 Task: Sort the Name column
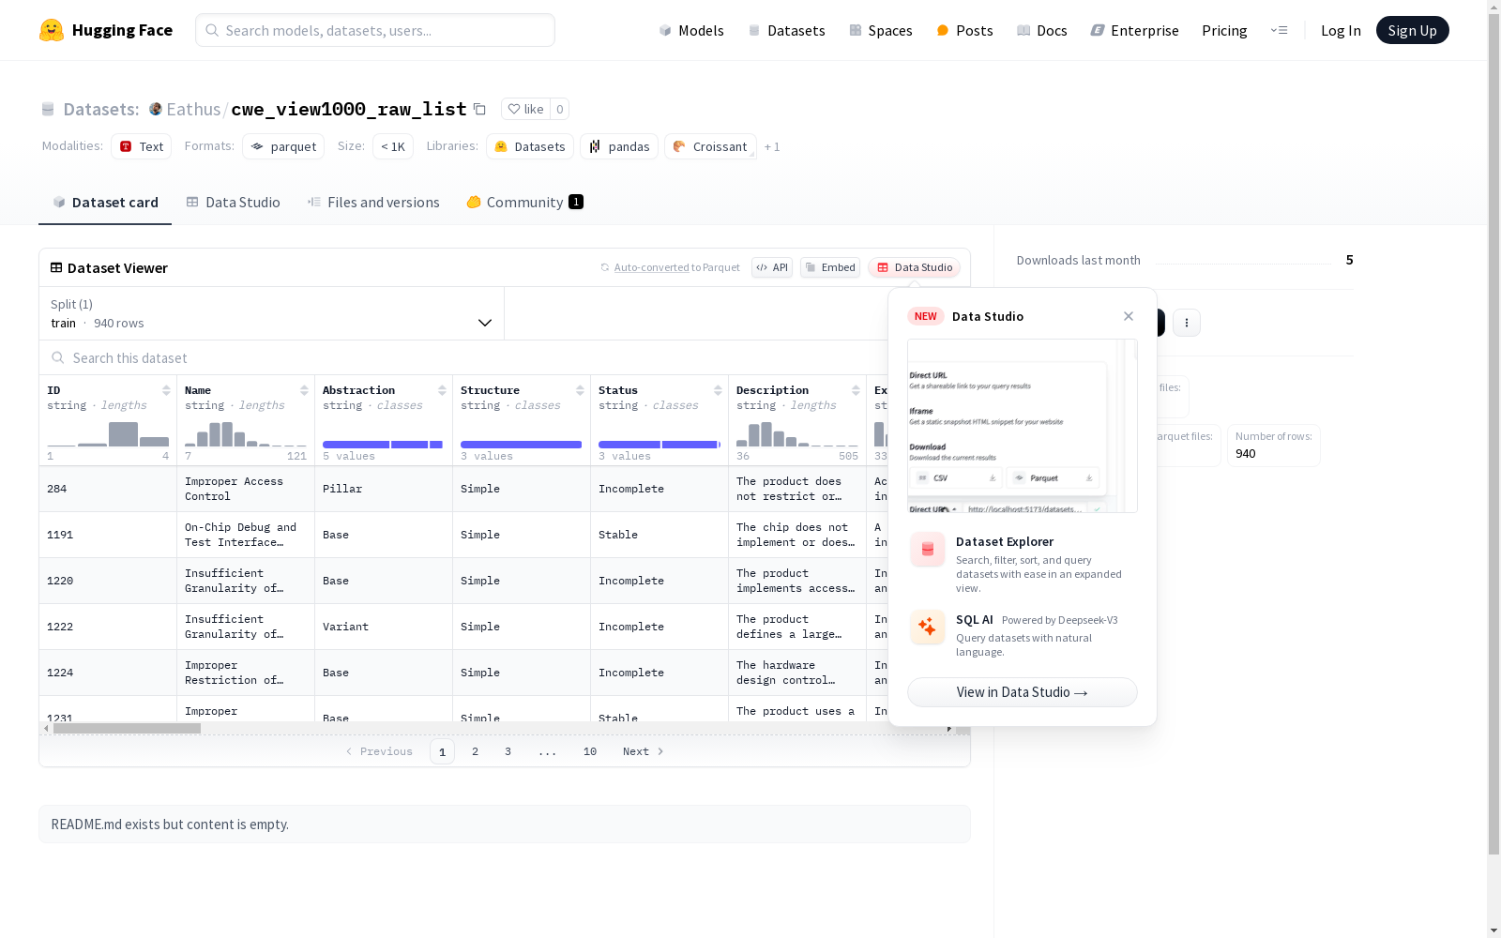click(304, 390)
